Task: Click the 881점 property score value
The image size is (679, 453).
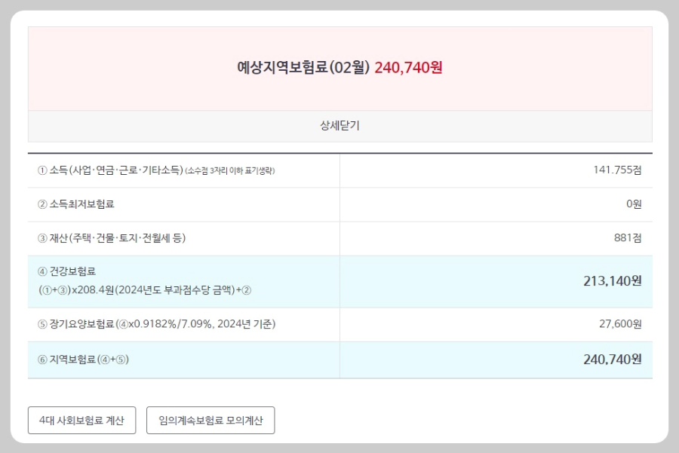Action: [628, 237]
